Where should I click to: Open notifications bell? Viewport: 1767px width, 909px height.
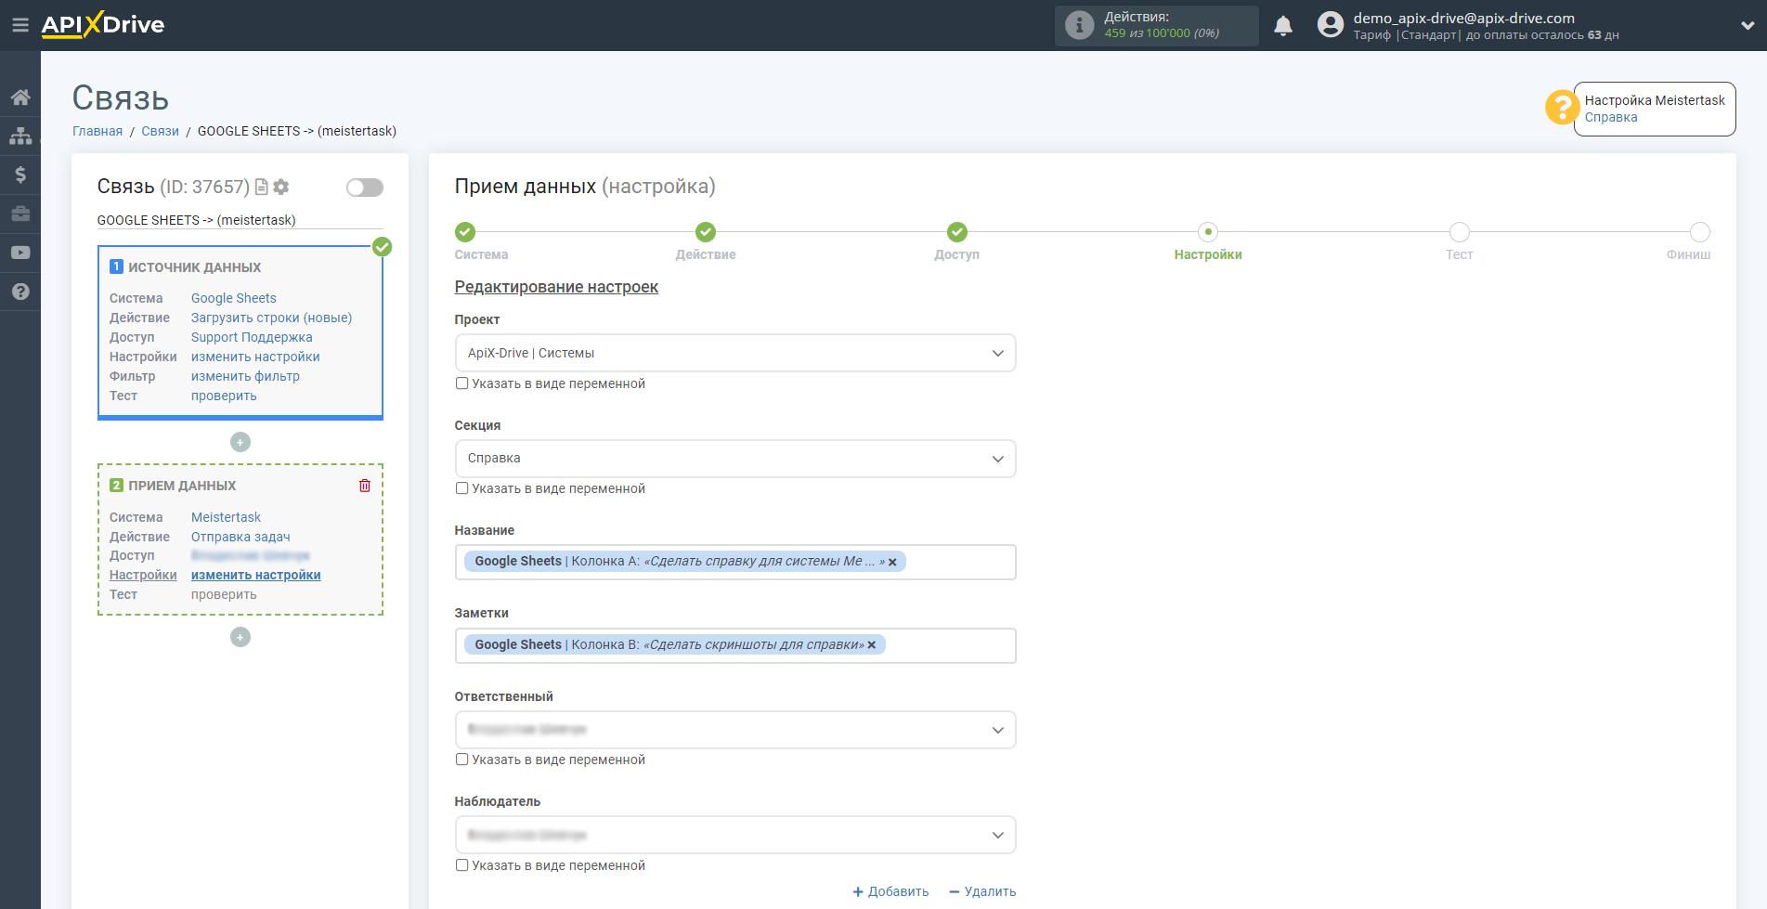(1283, 25)
